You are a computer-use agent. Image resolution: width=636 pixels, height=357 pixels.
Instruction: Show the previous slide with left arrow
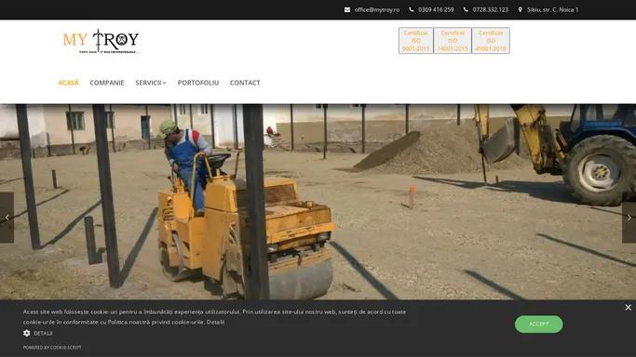7,218
